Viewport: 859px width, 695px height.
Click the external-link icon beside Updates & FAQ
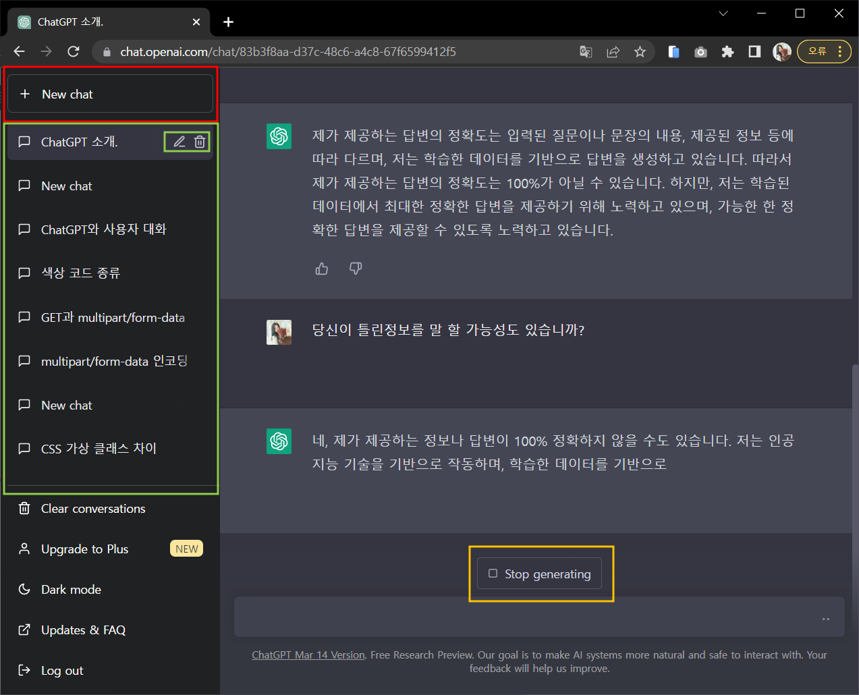pyautogui.click(x=24, y=630)
